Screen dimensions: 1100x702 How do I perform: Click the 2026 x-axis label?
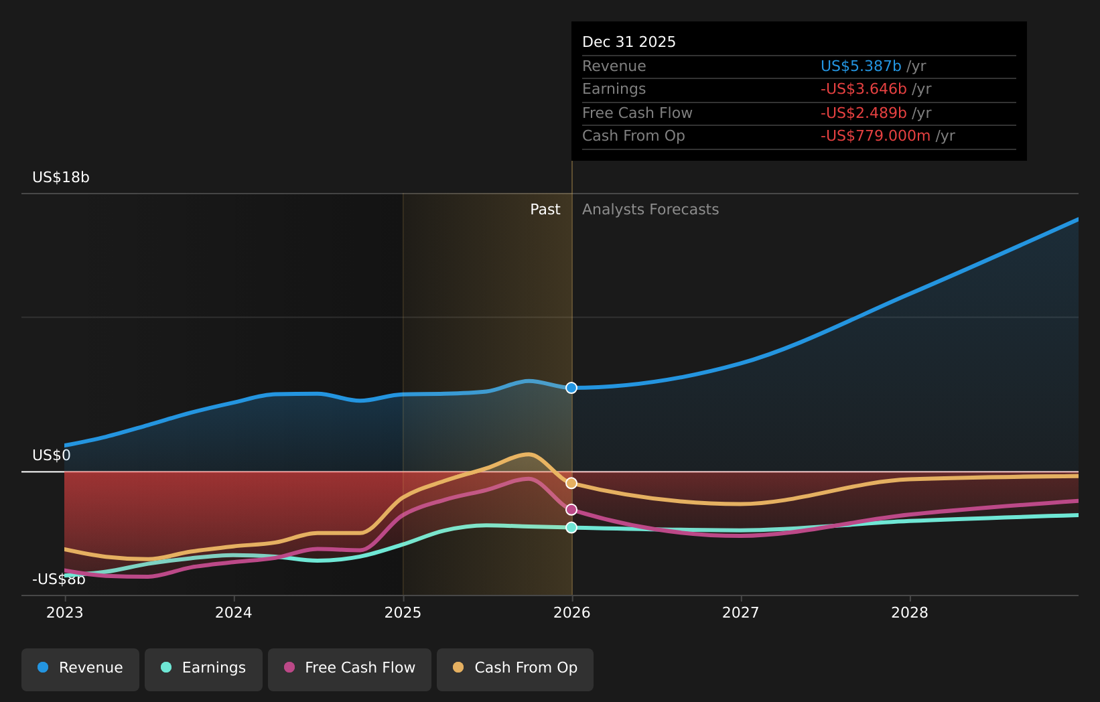click(572, 613)
